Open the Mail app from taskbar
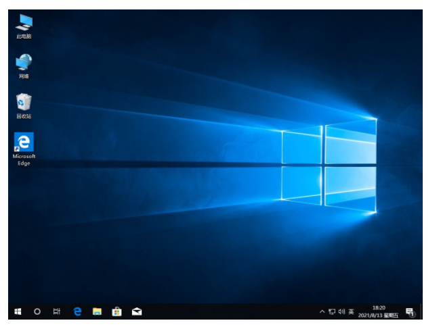Image resolution: width=441 pixels, height=327 pixels. (137, 311)
